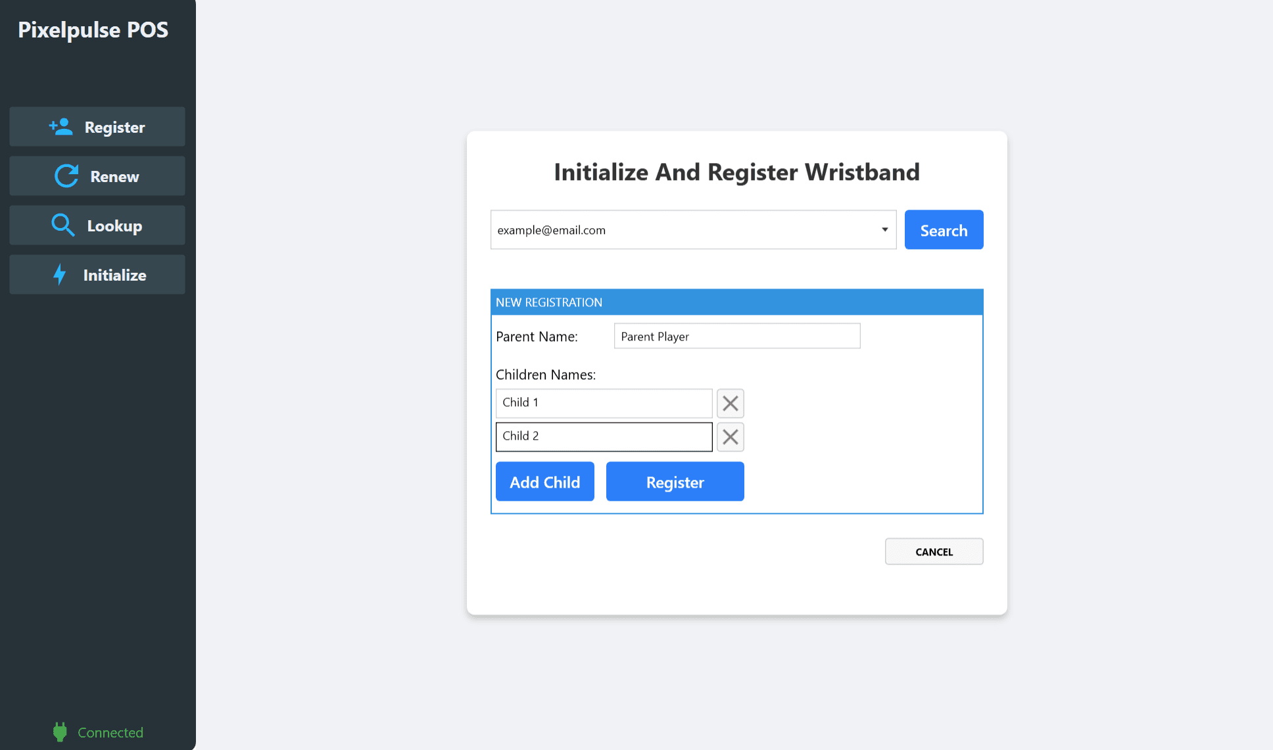
Task: Click the Initialize lightning bolt icon
Action: pyautogui.click(x=60, y=274)
